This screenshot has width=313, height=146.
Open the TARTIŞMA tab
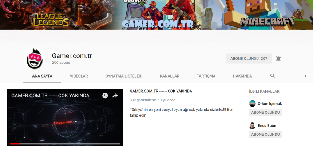(x=206, y=76)
